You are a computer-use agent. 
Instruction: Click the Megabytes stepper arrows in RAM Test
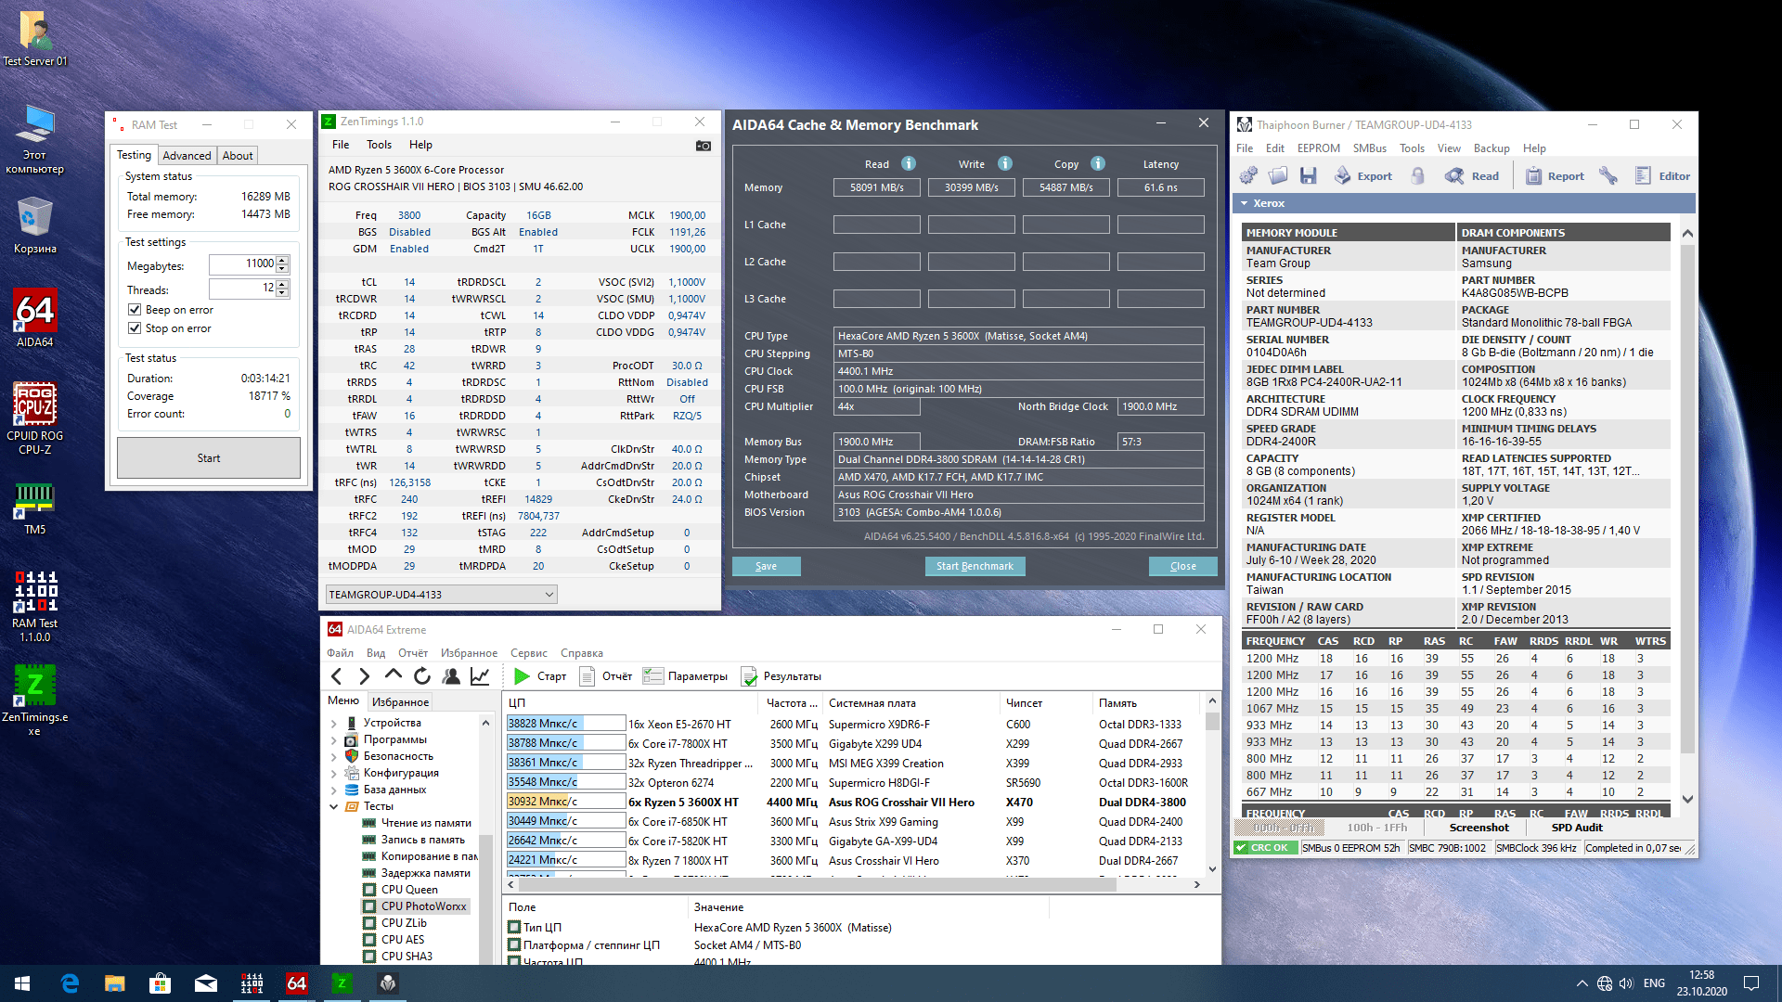282,264
